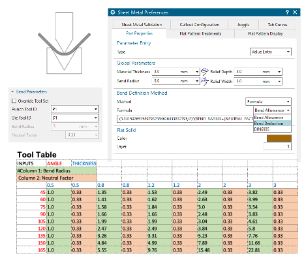
Task: Open the Relief Depth unit dropdown
Action: coord(279,72)
